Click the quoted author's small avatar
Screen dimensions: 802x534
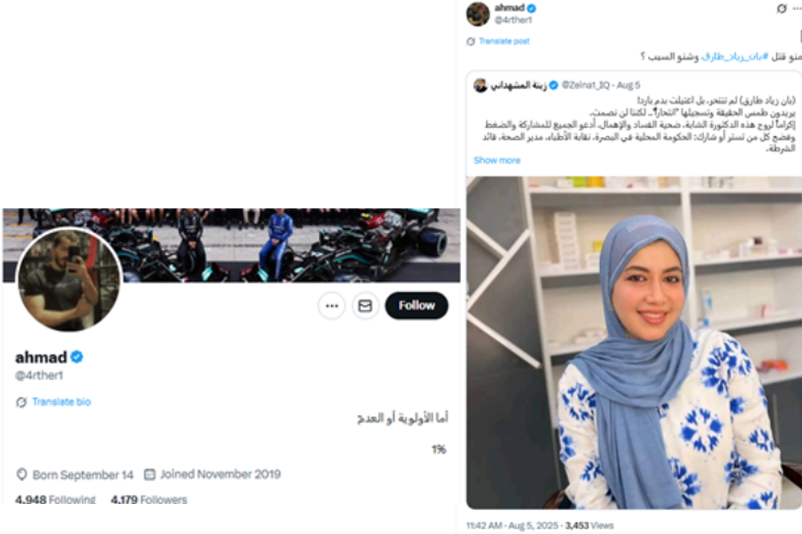pyautogui.click(x=480, y=85)
